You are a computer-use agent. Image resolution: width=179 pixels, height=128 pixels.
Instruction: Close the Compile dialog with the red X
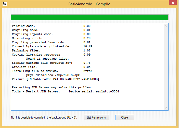[173, 3]
